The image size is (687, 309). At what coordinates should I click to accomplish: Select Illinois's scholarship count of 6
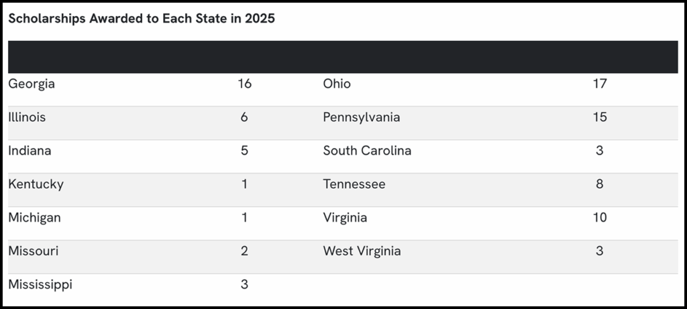(244, 117)
